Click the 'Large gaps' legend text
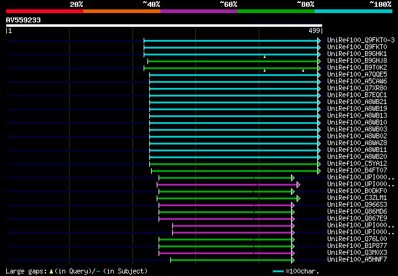Screen dimensions: 398x276 tap(26, 271)
